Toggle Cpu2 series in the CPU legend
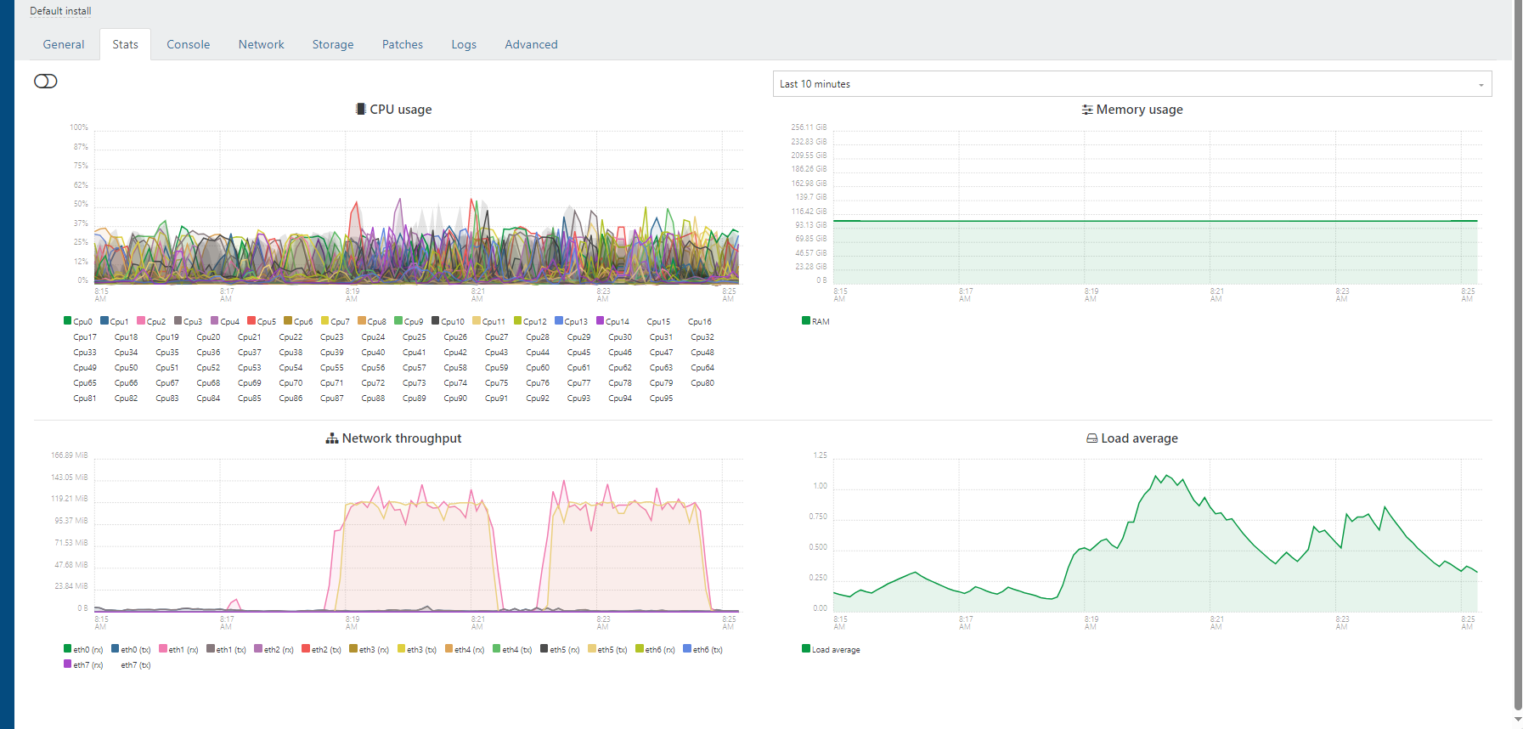Viewport: 1523px width, 729px height. pos(151,321)
